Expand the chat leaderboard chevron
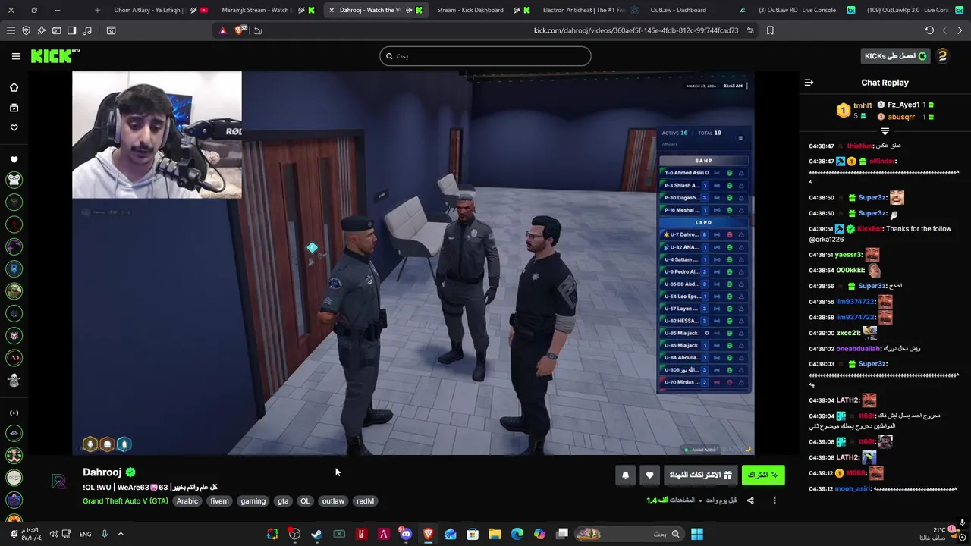Screen dimensions: 971x546 [885, 131]
